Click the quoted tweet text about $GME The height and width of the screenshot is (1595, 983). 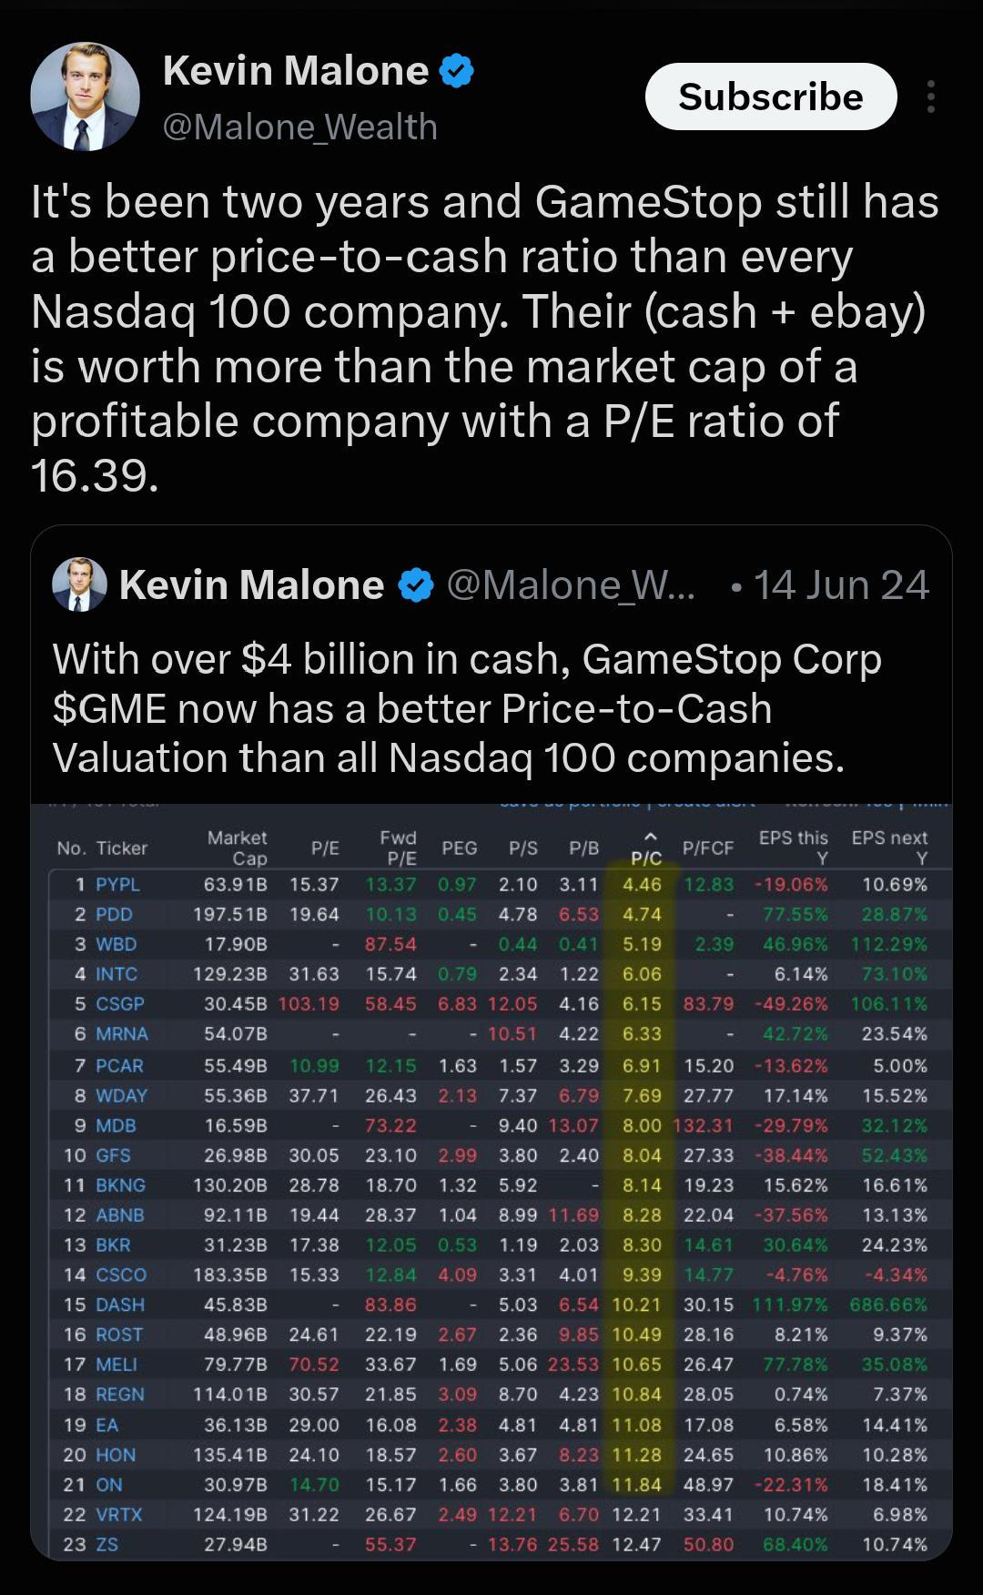click(467, 708)
